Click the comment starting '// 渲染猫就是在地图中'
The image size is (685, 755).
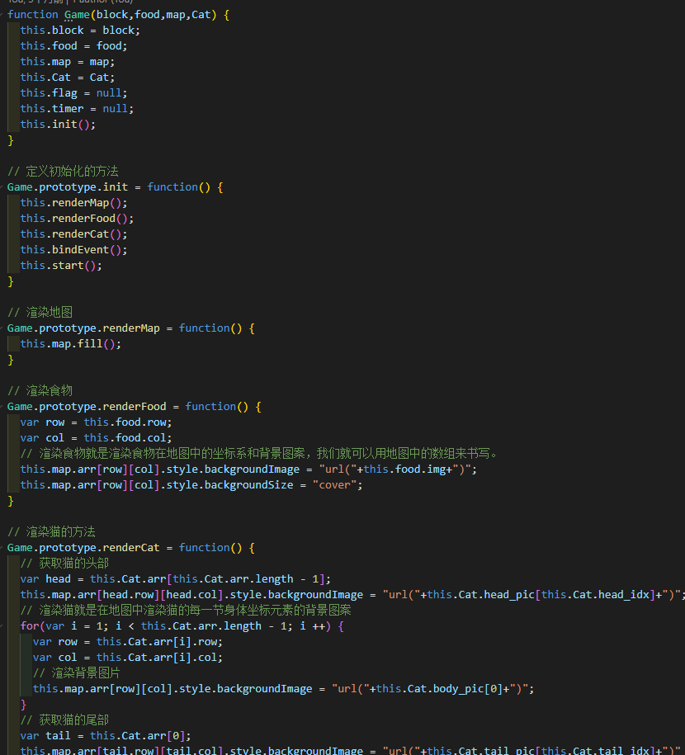point(186,611)
